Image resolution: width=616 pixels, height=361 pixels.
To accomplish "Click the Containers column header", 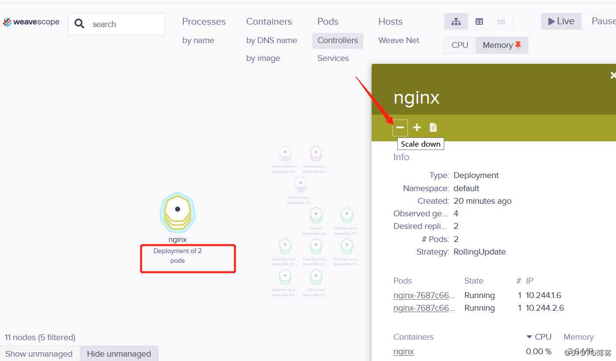I will tap(413, 337).
